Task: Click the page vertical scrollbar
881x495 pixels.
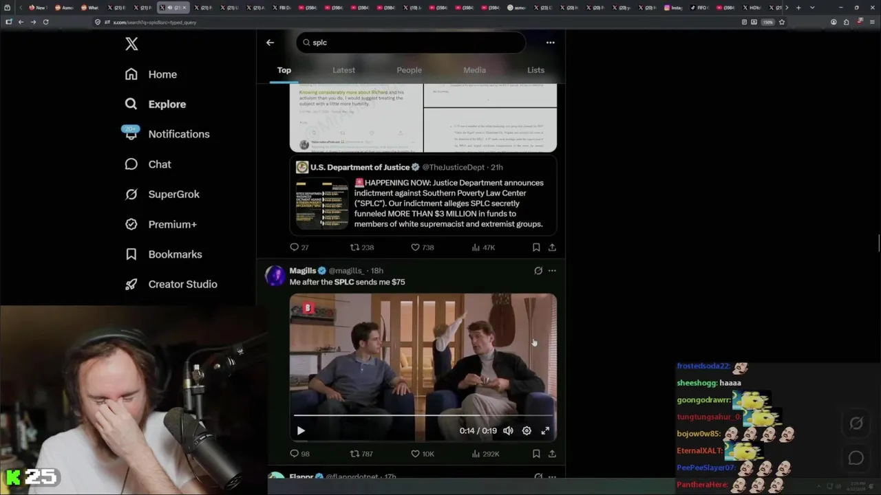Action: [x=878, y=243]
